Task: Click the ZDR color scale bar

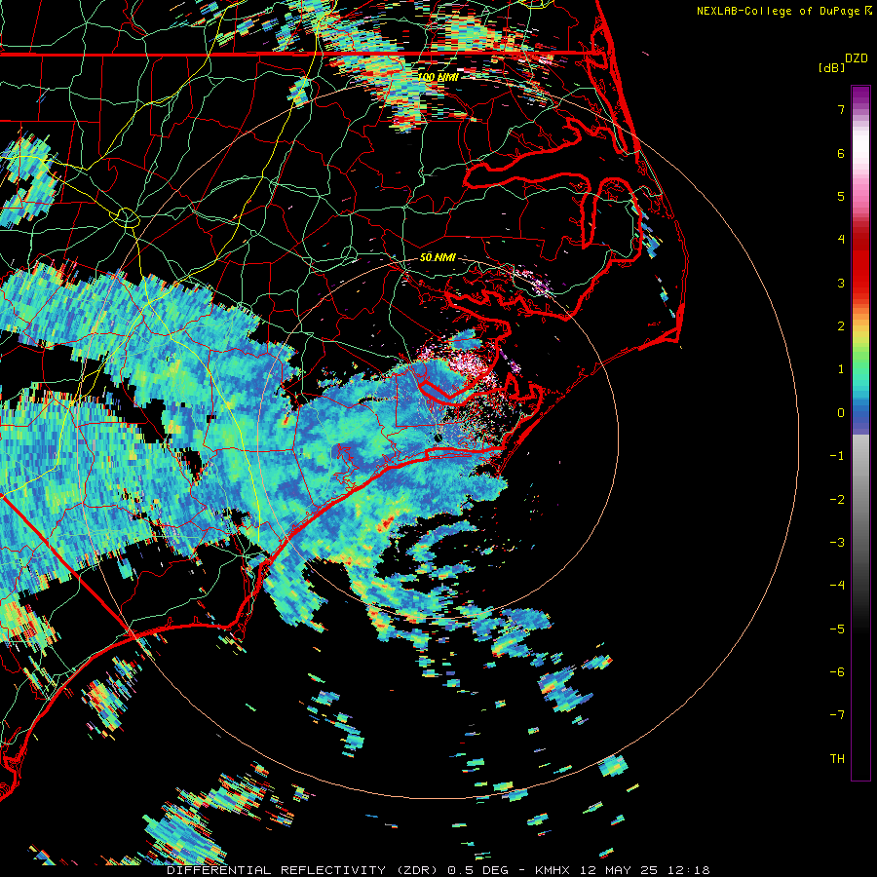Action: tap(860, 434)
